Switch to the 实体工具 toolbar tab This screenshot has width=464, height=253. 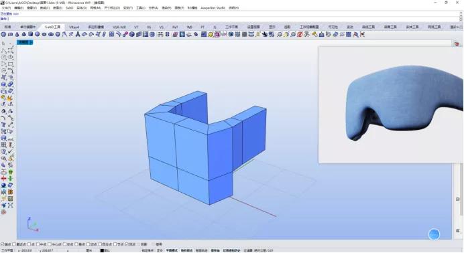click(x=412, y=27)
